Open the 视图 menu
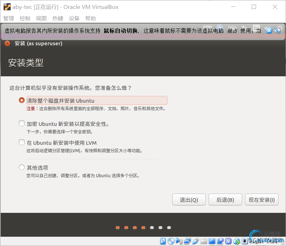Screen dimensions: 286x246 pos(41,19)
